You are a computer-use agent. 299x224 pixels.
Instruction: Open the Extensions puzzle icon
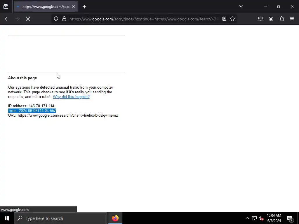coord(281,19)
